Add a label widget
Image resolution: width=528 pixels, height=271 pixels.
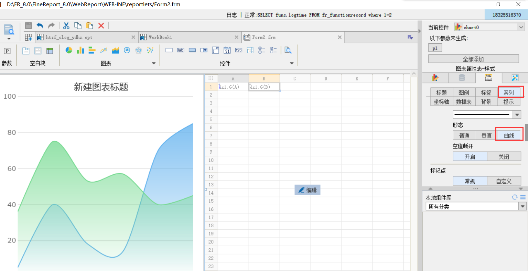pos(181,50)
